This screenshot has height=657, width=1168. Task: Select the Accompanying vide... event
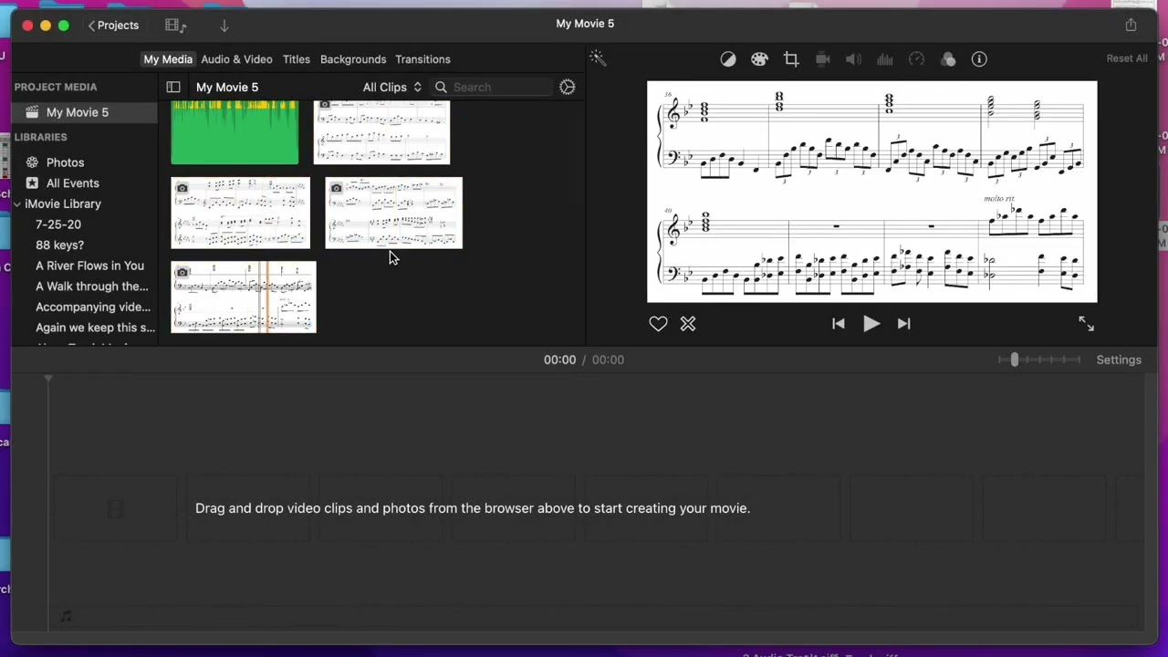(x=93, y=308)
